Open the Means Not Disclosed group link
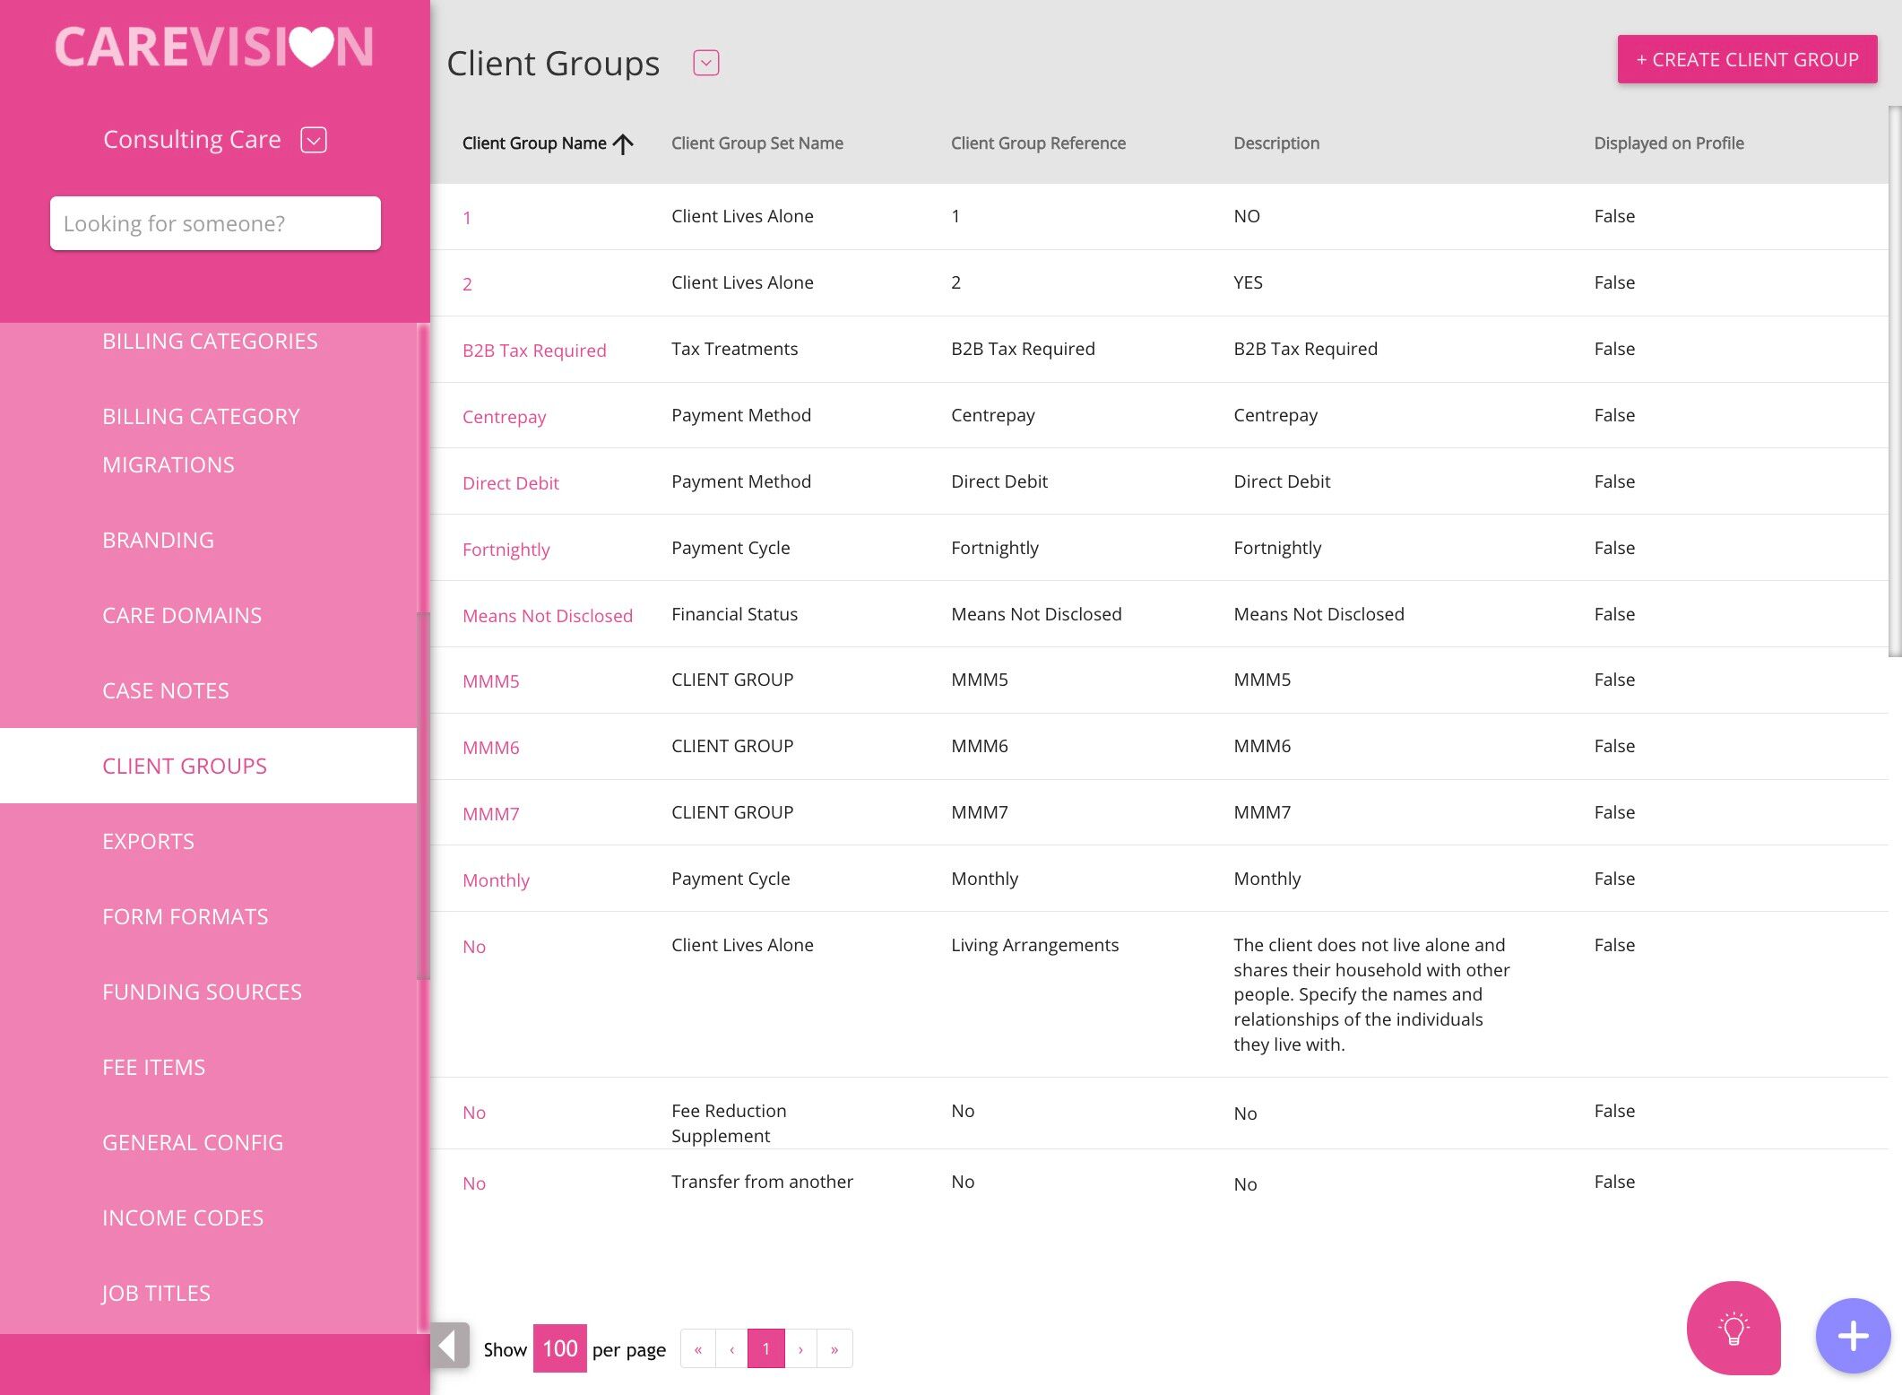Screen dimensions: 1902x1395 [547, 616]
